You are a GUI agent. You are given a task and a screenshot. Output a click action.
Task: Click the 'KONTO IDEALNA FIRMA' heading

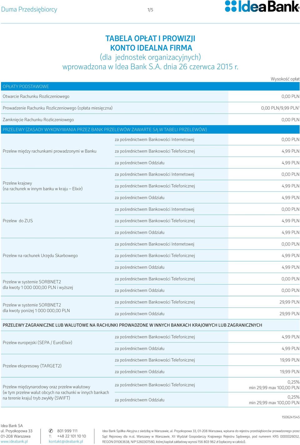(151, 48)
